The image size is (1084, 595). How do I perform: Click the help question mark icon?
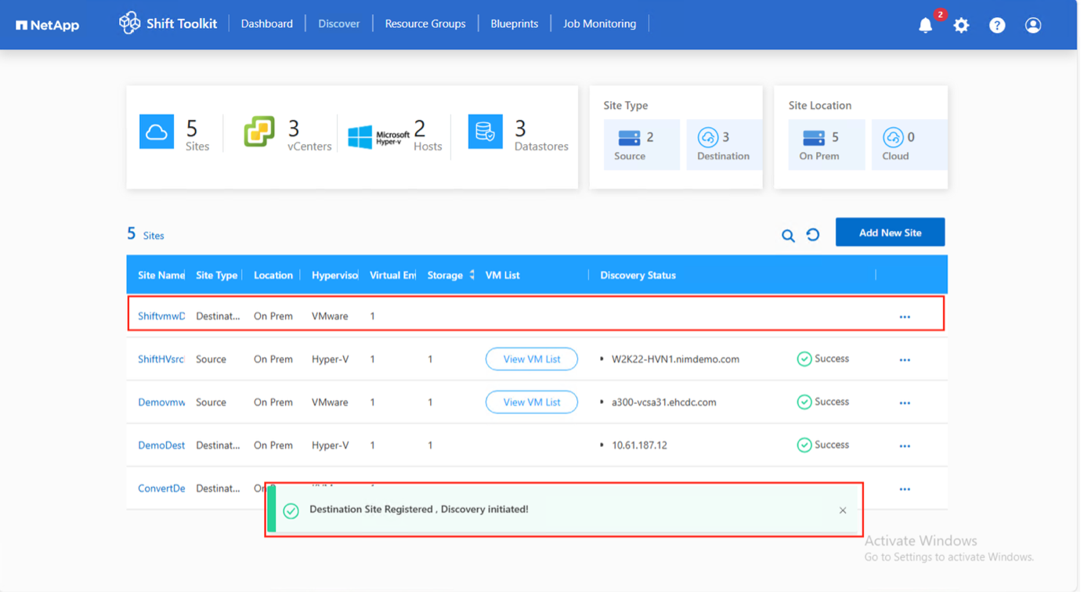click(997, 25)
